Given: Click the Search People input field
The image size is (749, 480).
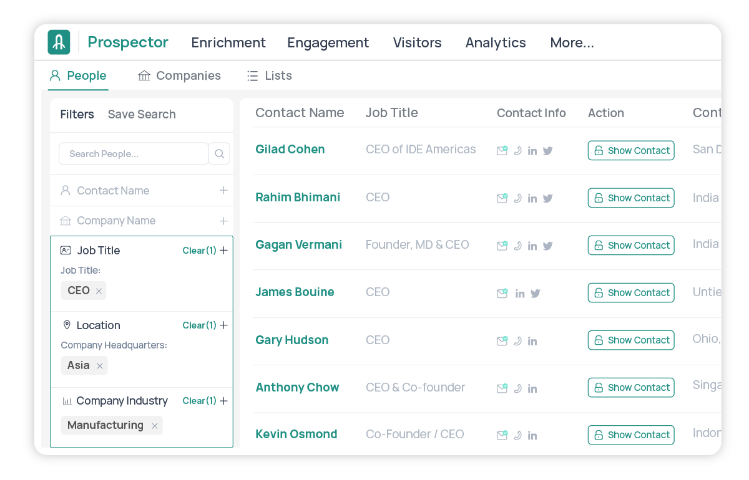Looking at the screenshot, I should coord(133,153).
